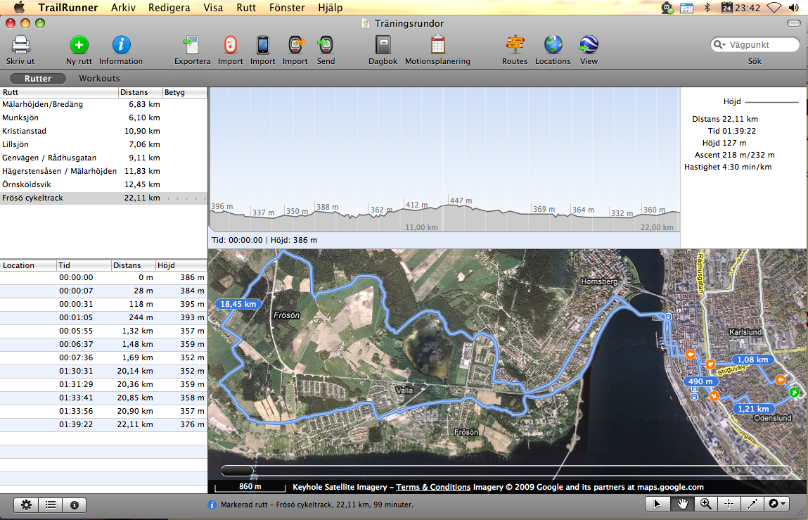Select the Kristianstad route row

coord(103,131)
